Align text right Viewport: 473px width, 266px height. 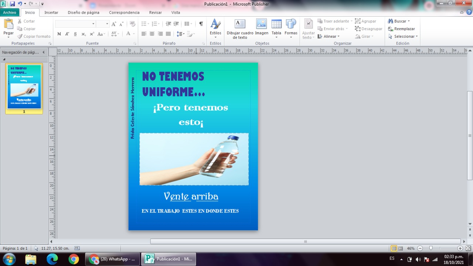pos(160,34)
